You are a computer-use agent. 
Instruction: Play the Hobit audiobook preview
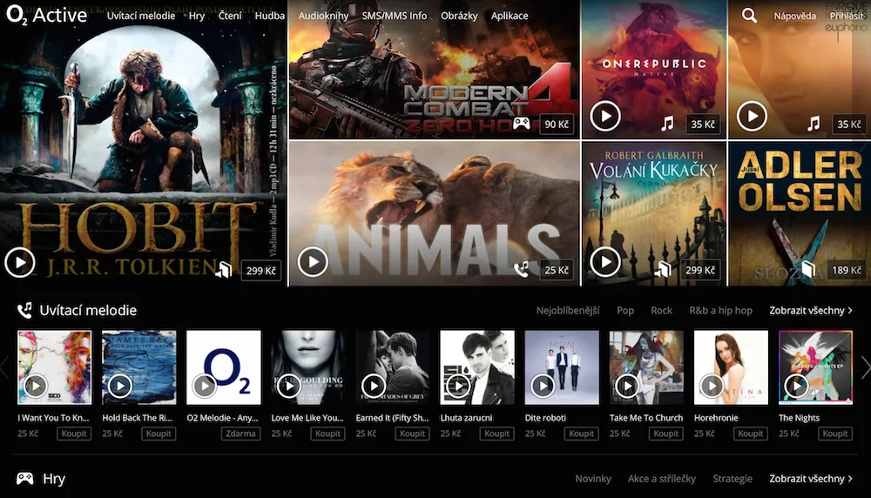point(20,263)
